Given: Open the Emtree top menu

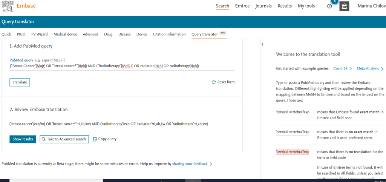Looking at the screenshot, I should point(242,6).
